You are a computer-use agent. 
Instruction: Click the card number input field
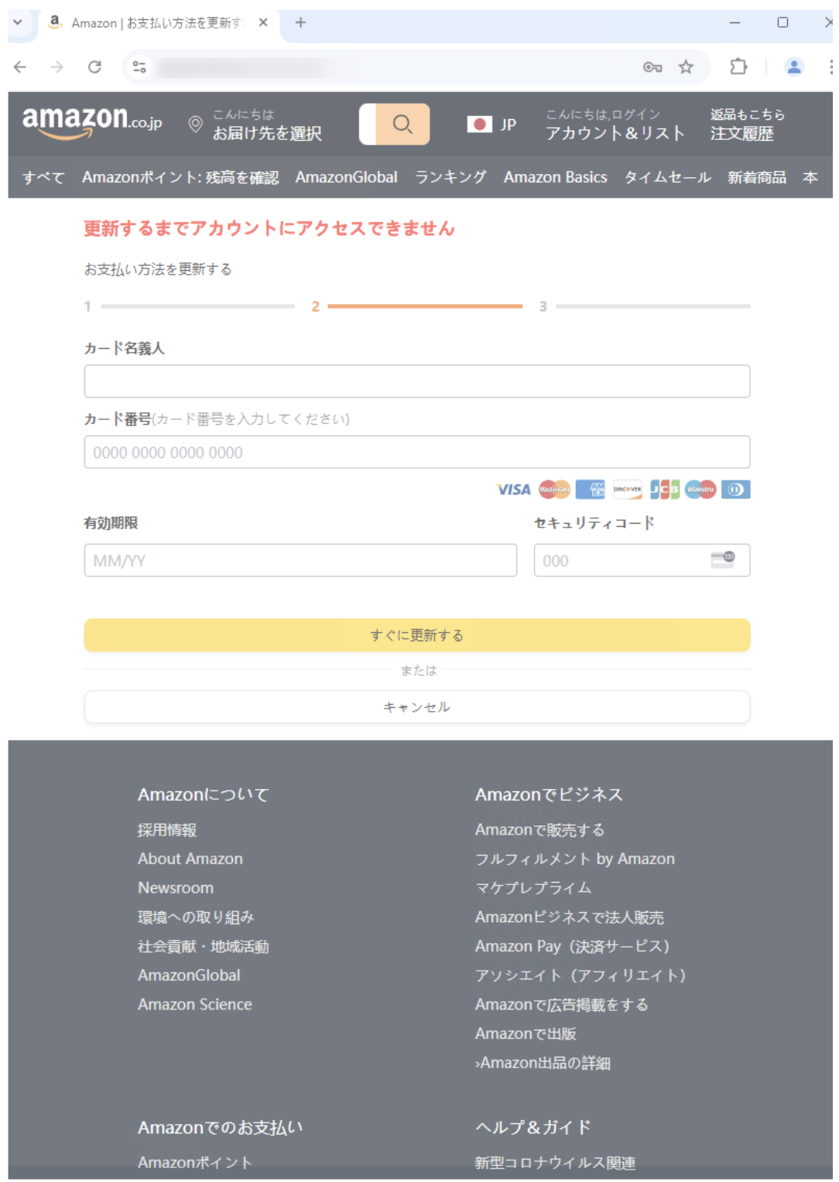coord(417,453)
